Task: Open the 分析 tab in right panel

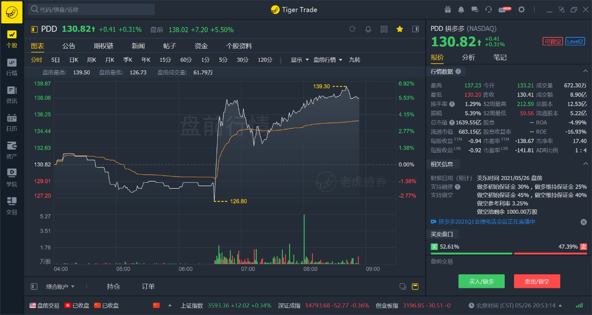Action: coord(469,57)
